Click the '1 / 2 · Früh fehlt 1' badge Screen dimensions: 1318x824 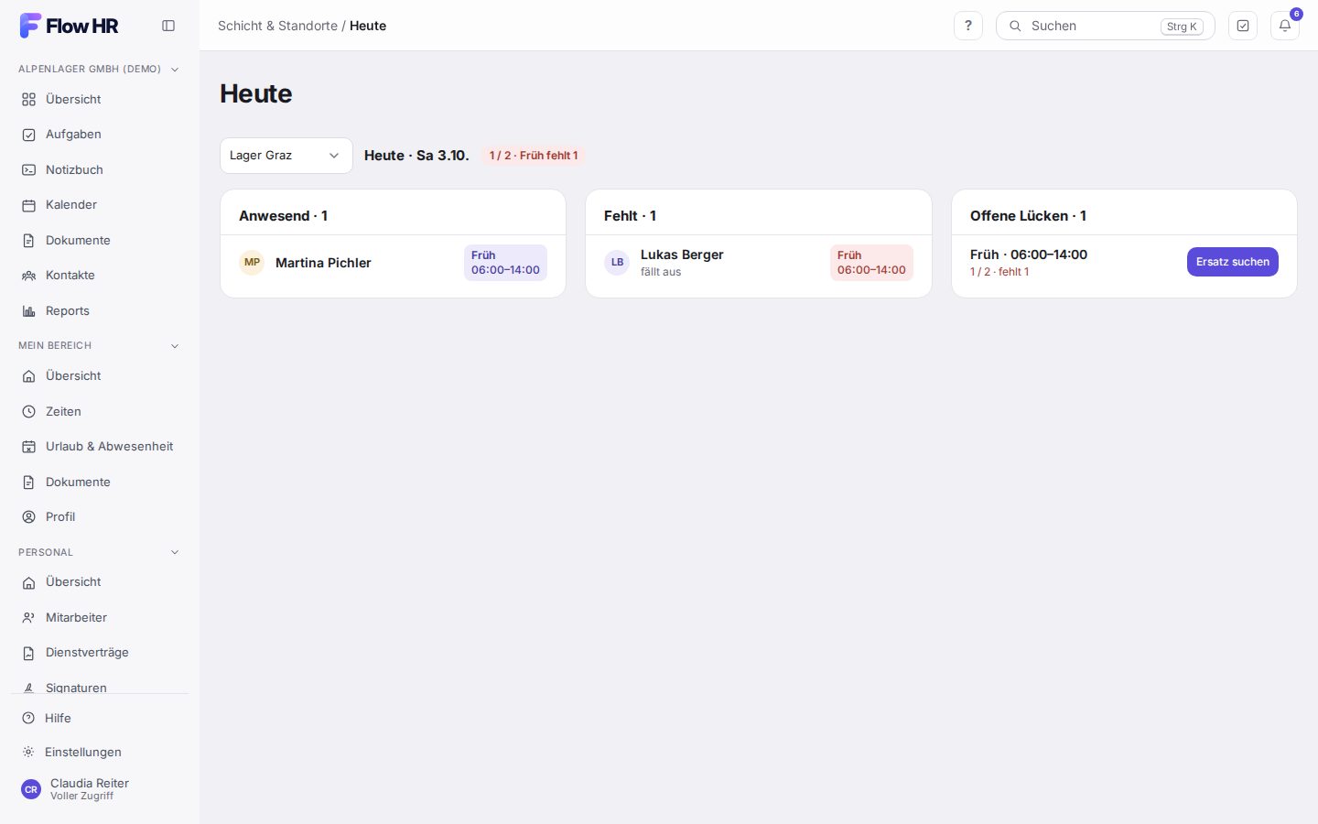point(534,156)
